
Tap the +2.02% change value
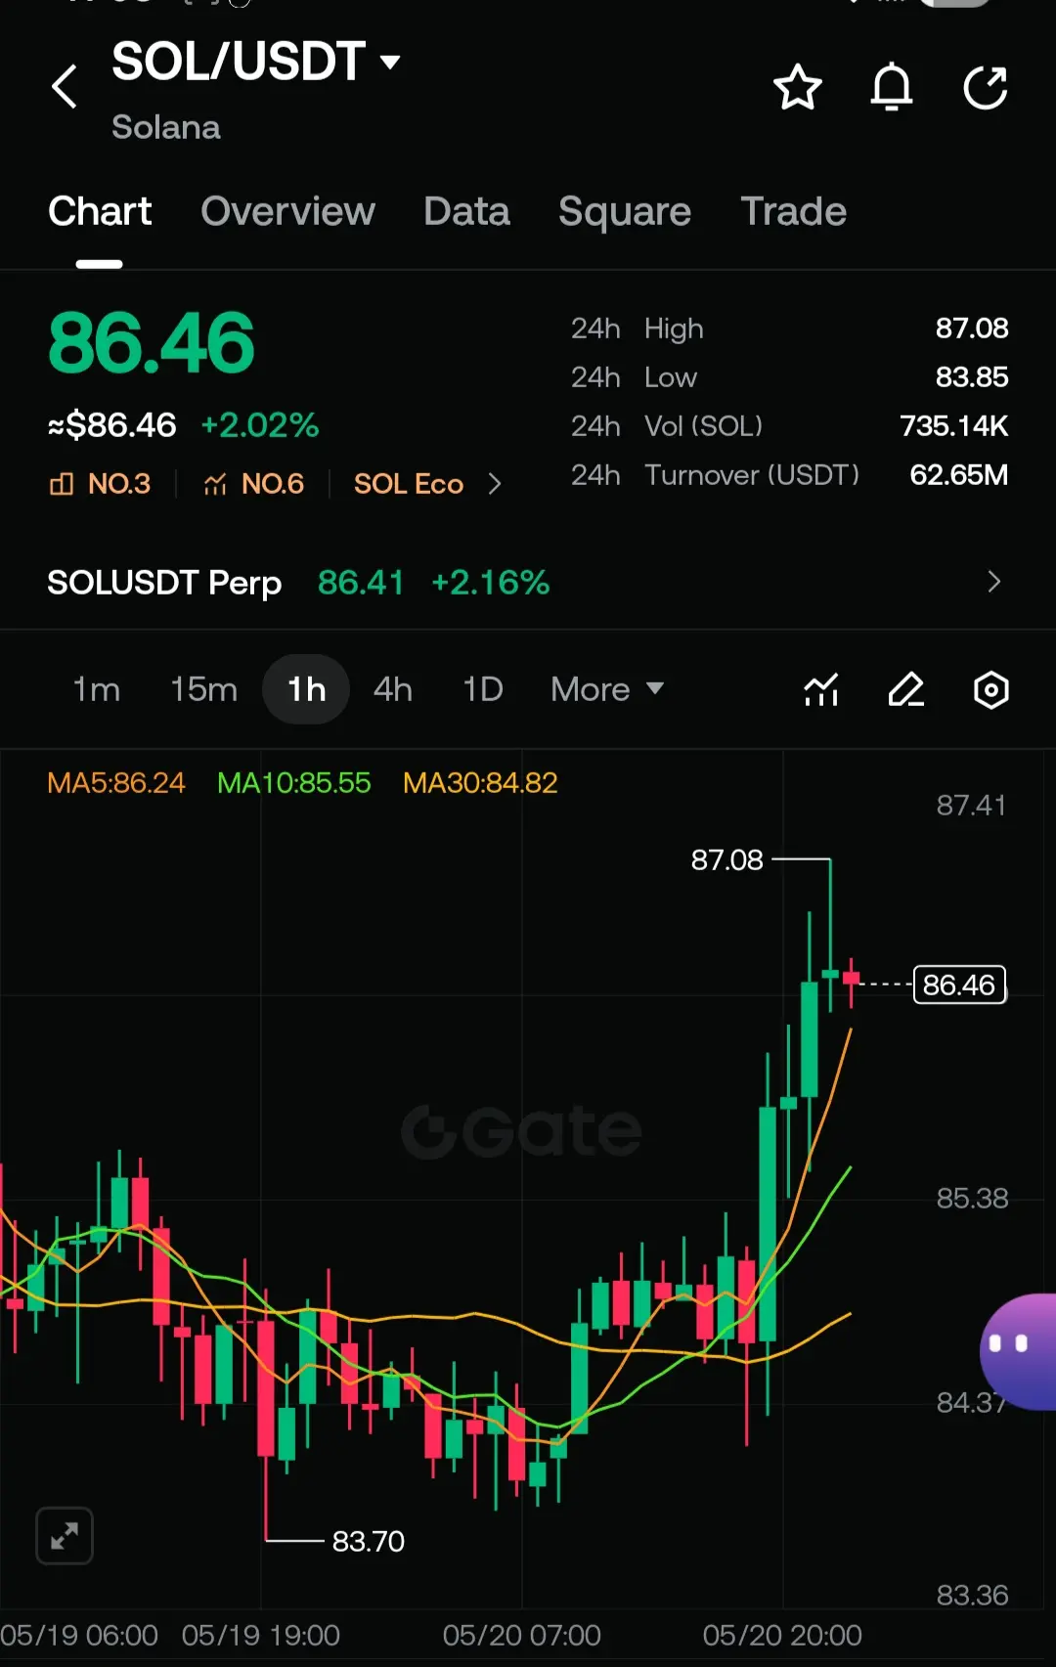[x=260, y=425]
